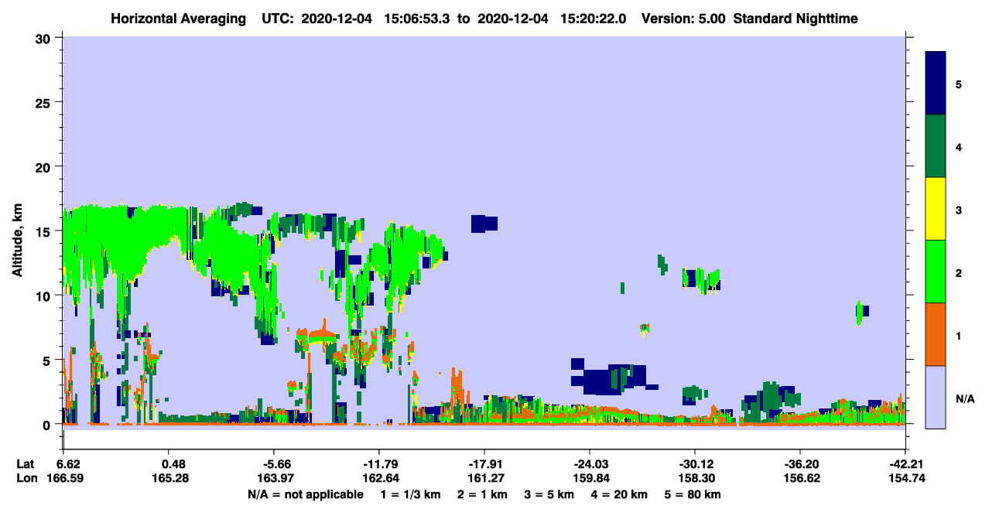This screenshot has height=516, width=1006.
Task: Click the orange level 1 legend swatch
Action: click(936, 334)
